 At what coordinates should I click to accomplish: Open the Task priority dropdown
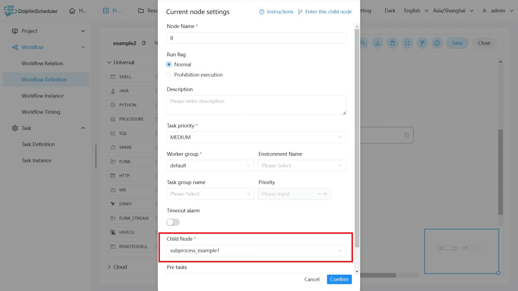coord(256,137)
